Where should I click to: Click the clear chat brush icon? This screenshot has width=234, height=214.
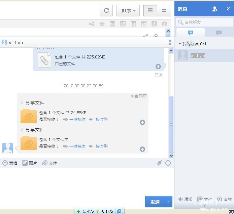pyautogui.click(x=159, y=163)
